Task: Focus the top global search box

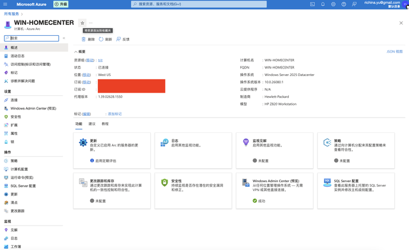Action: pyautogui.click(x=199, y=4)
